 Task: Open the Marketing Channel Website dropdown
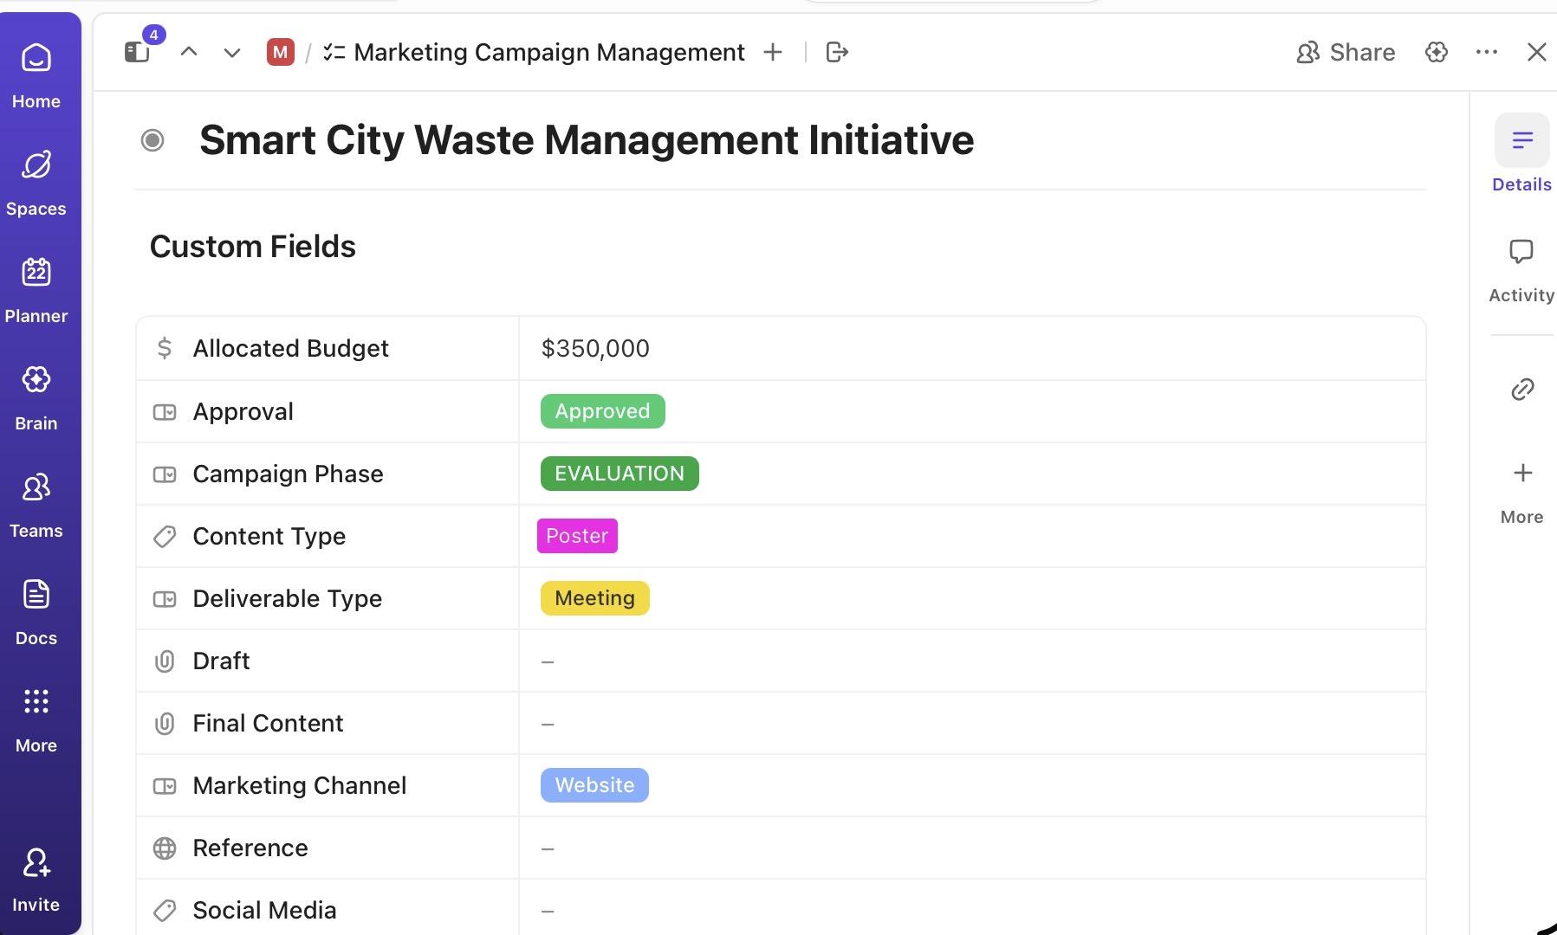(594, 785)
